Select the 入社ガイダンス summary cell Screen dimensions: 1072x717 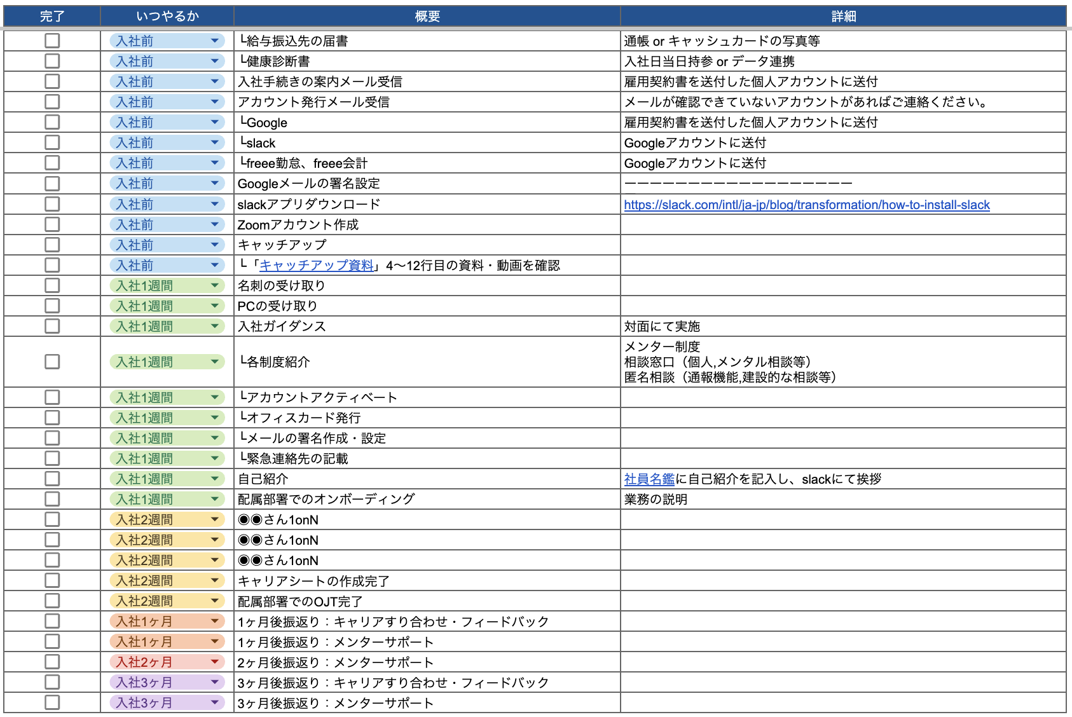tap(427, 326)
